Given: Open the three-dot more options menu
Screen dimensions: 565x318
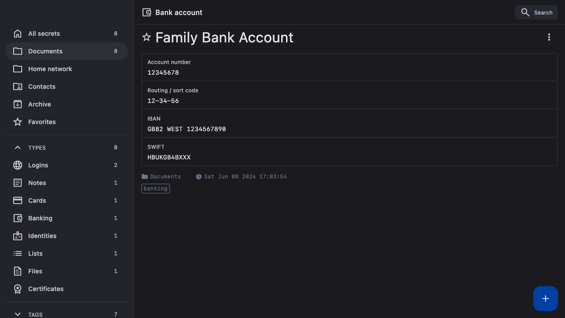Looking at the screenshot, I should [549, 38].
